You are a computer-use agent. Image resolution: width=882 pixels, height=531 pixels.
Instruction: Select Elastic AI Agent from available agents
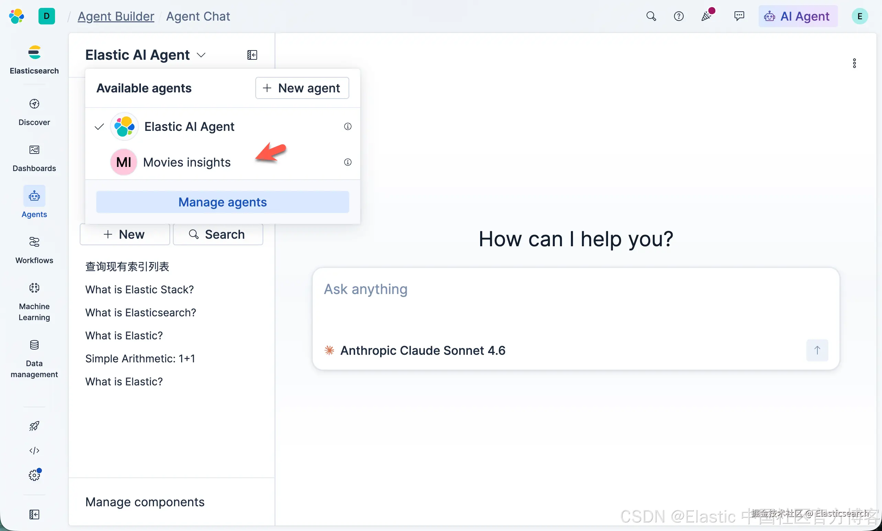pos(223,126)
